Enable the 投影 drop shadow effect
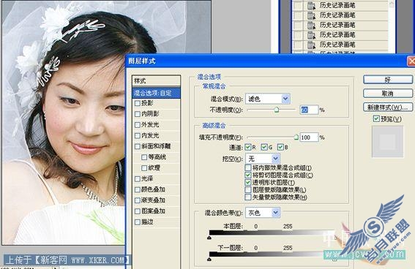 (x=138, y=103)
